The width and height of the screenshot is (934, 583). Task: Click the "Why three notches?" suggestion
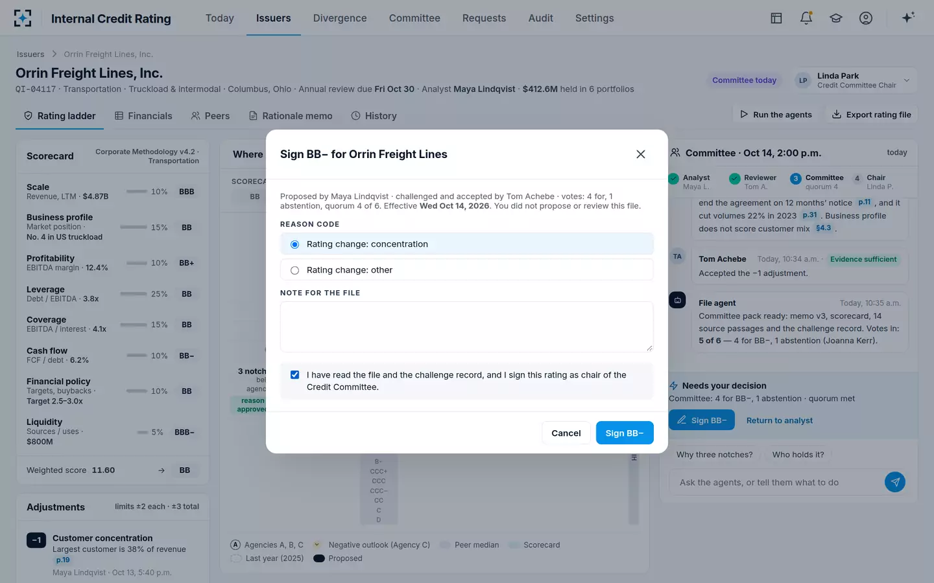click(715, 455)
